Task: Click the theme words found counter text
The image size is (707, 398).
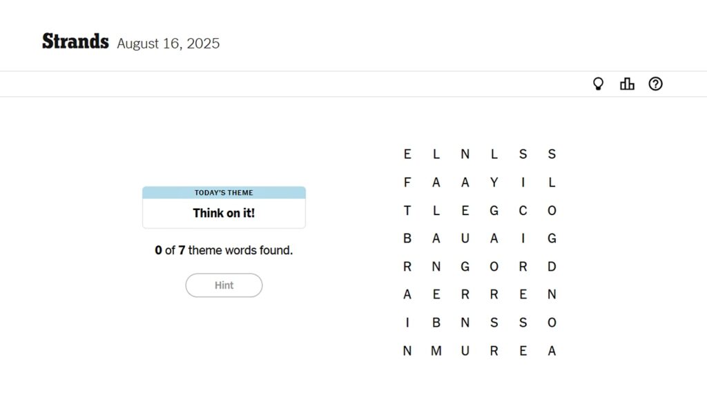Action: coord(224,250)
